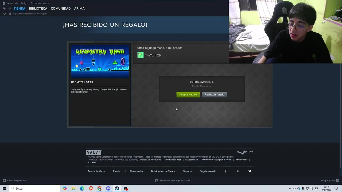Open the ESP language indicator

point(317,189)
